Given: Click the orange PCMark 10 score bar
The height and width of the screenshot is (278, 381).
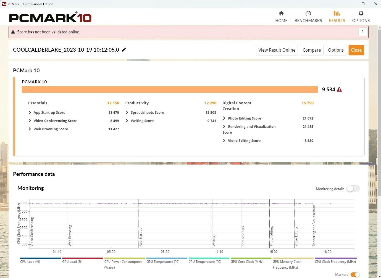Looking at the screenshot, I should (x=170, y=89).
